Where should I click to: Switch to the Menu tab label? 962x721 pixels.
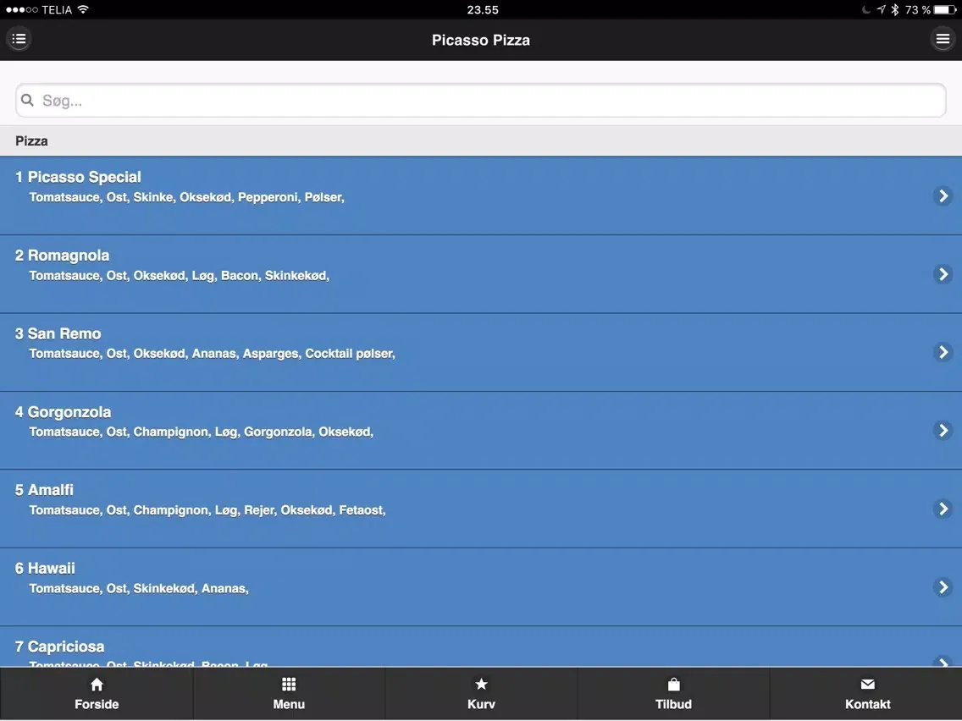coord(289,704)
